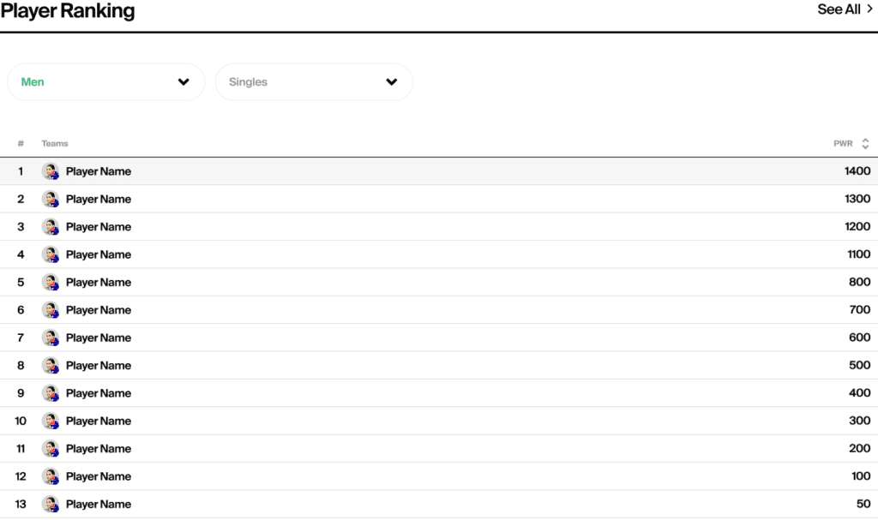This screenshot has width=878, height=520.
Task: Click the avatar icon of rank 7 player
Action: pyautogui.click(x=51, y=338)
